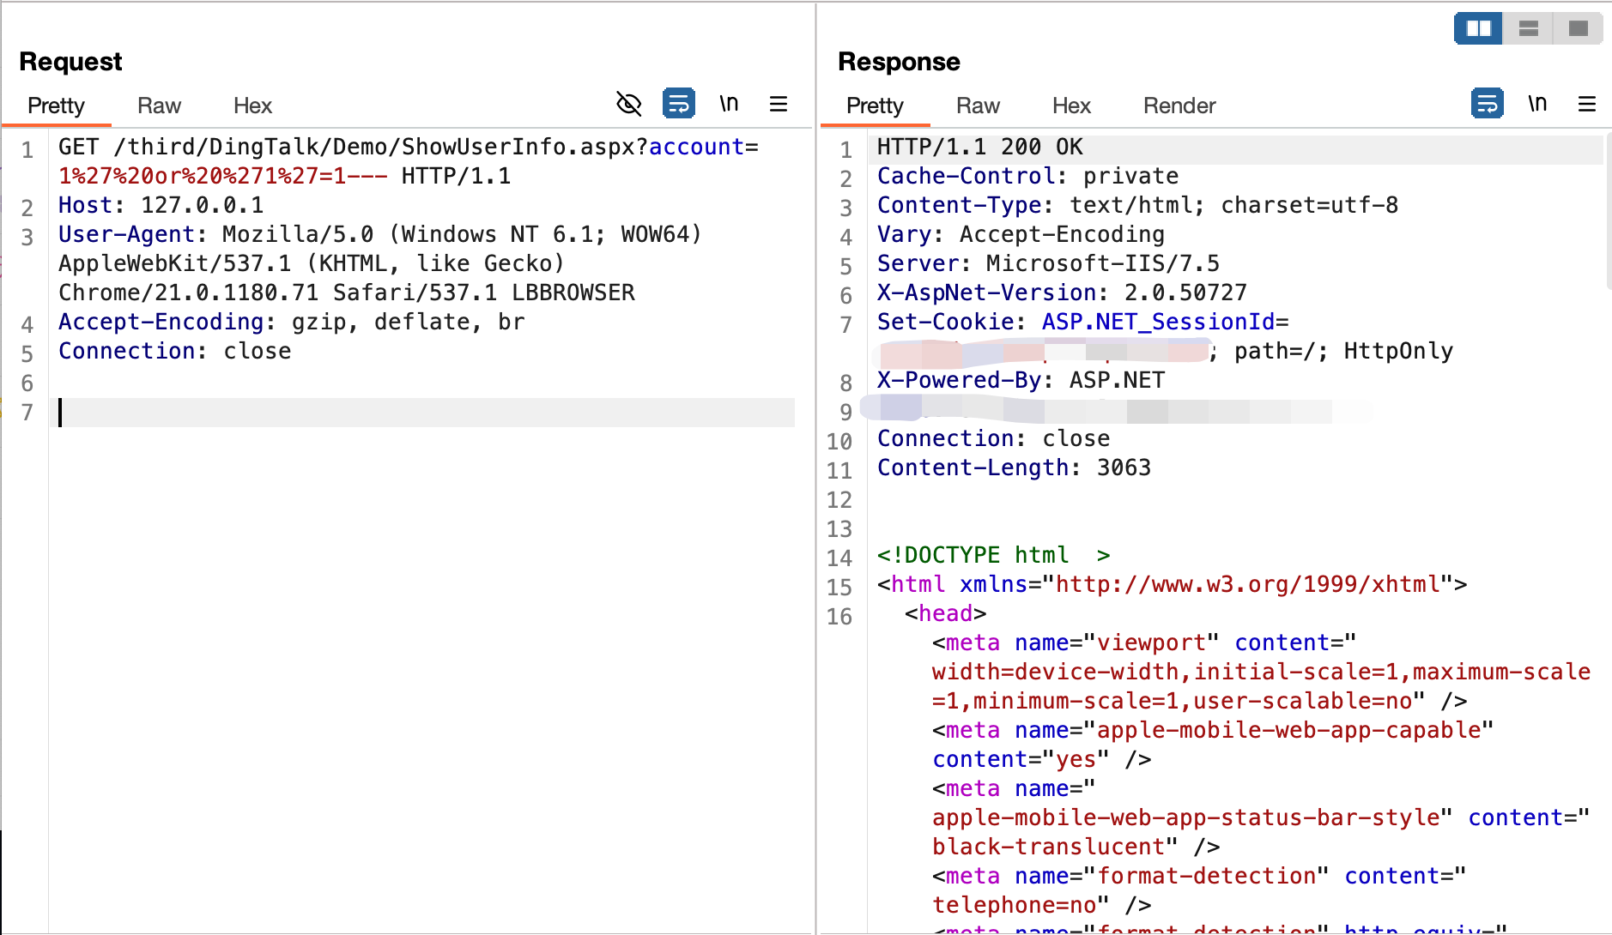Select Hex tab in Request panel
The height and width of the screenshot is (935, 1612).
[252, 106]
